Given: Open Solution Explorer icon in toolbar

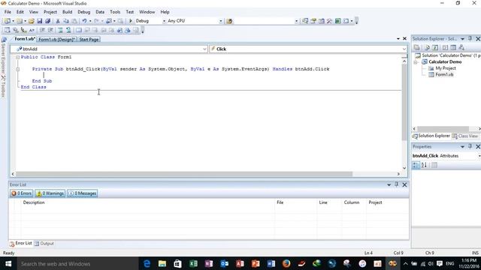Looking at the screenshot, I should pyautogui.click(x=305, y=21).
